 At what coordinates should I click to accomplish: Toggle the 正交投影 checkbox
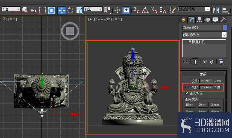[187, 93]
